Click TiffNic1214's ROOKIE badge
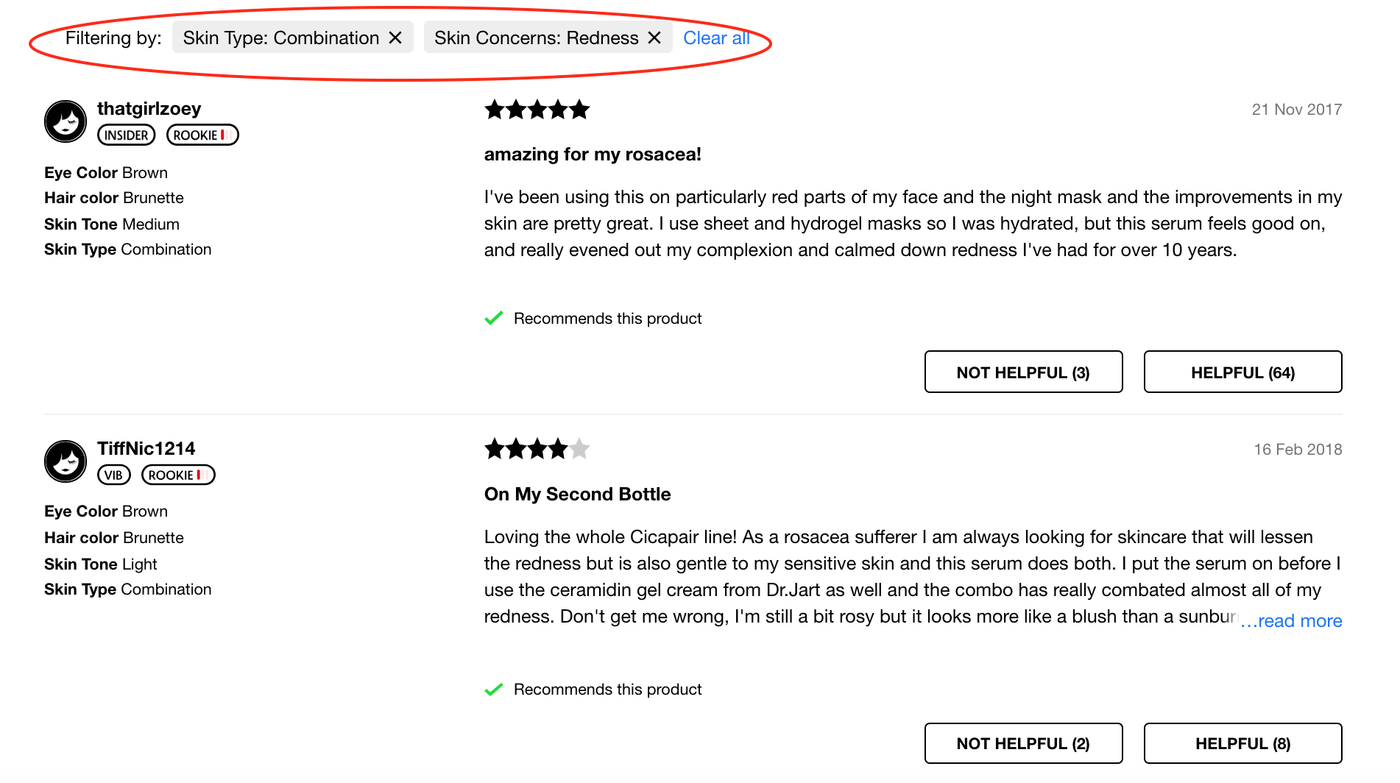The height and width of the screenshot is (783, 1400). (x=178, y=475)
